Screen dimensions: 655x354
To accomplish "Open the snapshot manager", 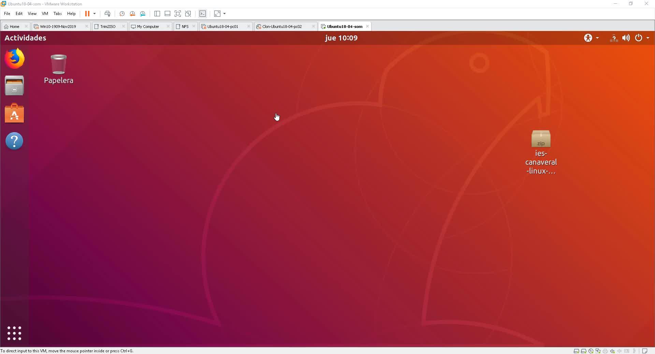I will click(143, 14).
